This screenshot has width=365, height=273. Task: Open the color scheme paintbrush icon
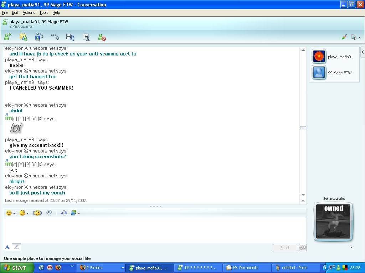[x=344, y=37]
